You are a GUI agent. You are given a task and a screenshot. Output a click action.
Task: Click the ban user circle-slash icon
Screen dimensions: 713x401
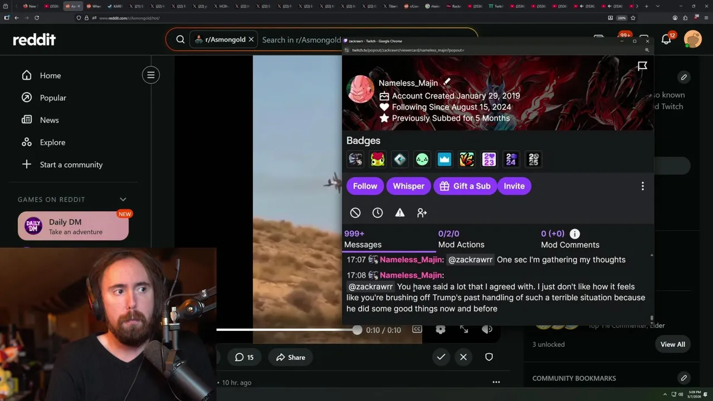click(x=355, y=213)
